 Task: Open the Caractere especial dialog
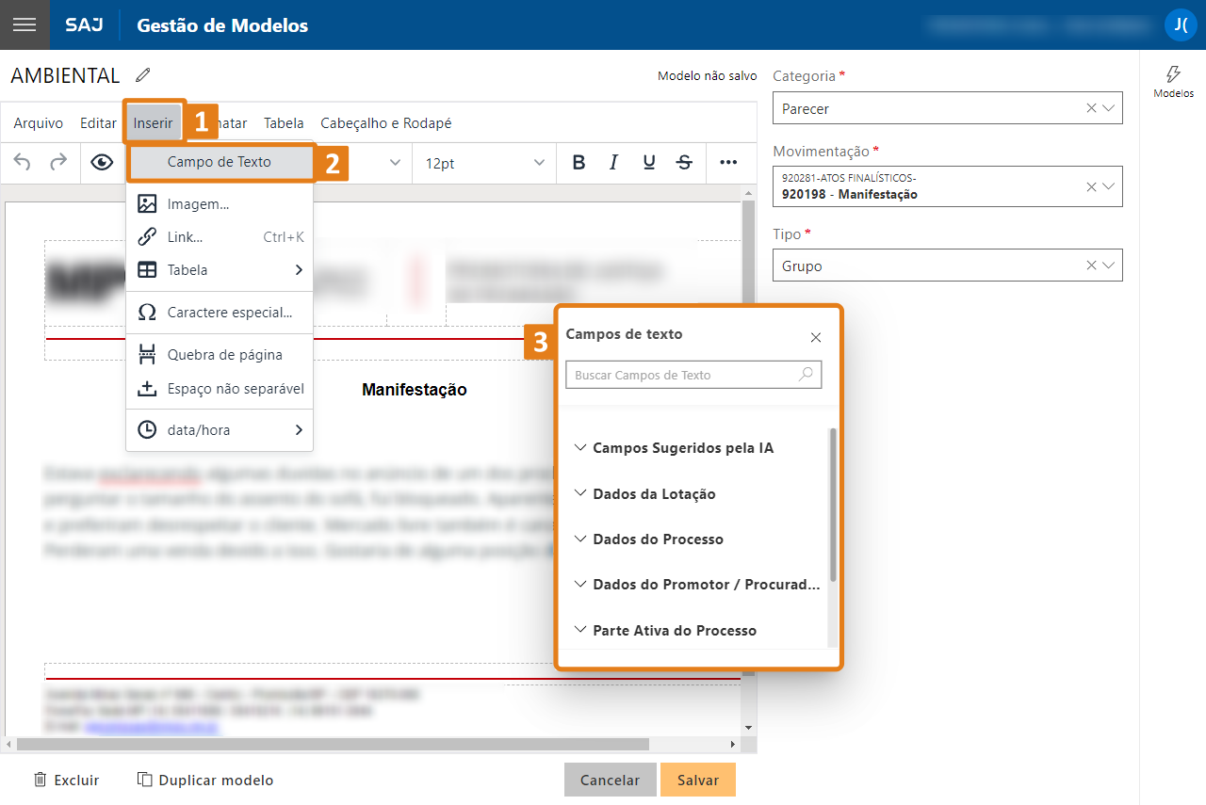coord(232,312)
